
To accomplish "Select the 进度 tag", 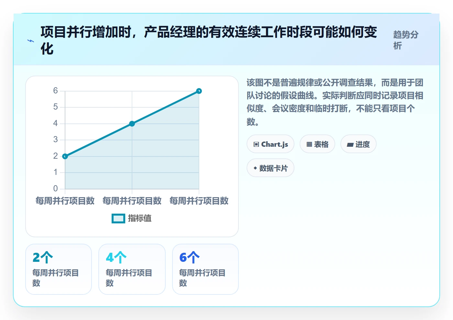I will (x=359, y=144).
